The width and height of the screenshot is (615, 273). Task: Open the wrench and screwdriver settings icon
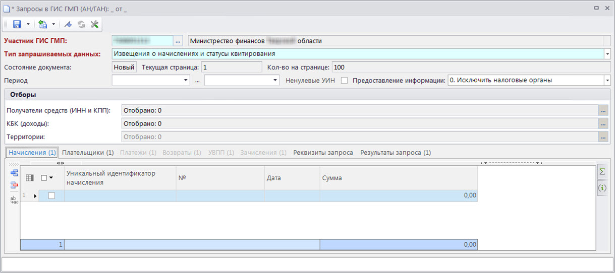point(94,24)
